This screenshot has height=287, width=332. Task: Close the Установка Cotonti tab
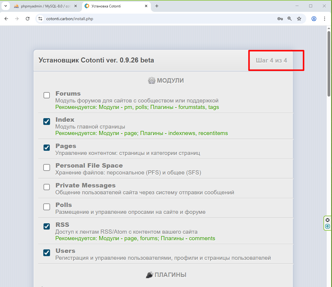click(146, 6)
